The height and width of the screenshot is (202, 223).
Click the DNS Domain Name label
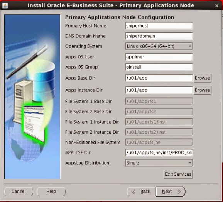pos(85,36)
